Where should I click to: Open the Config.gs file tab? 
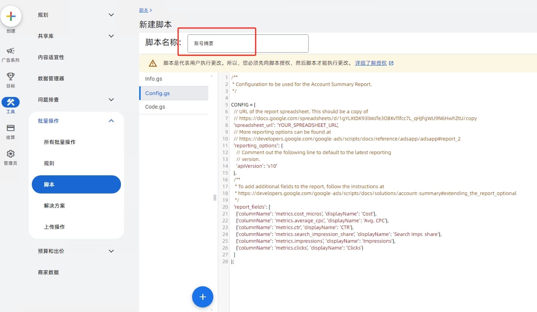click(174, 93)
